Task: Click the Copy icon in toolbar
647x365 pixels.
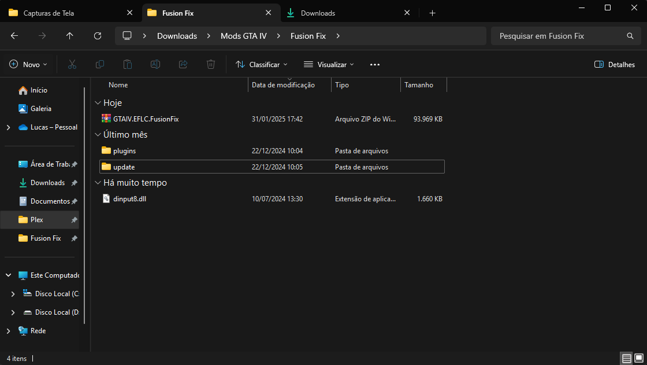Action: click(x=100, y=64)
